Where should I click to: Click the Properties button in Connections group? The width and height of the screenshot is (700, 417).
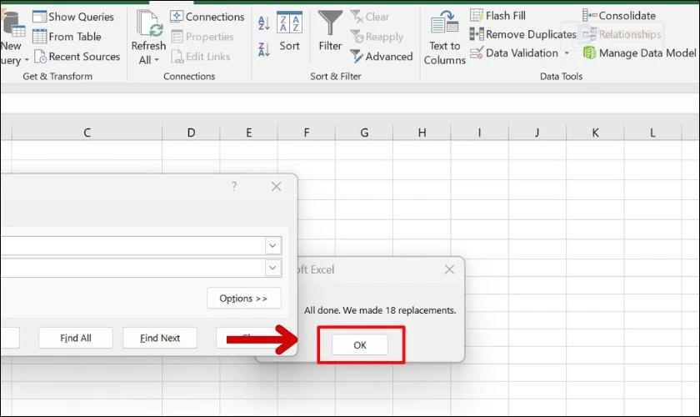(202, 37)
